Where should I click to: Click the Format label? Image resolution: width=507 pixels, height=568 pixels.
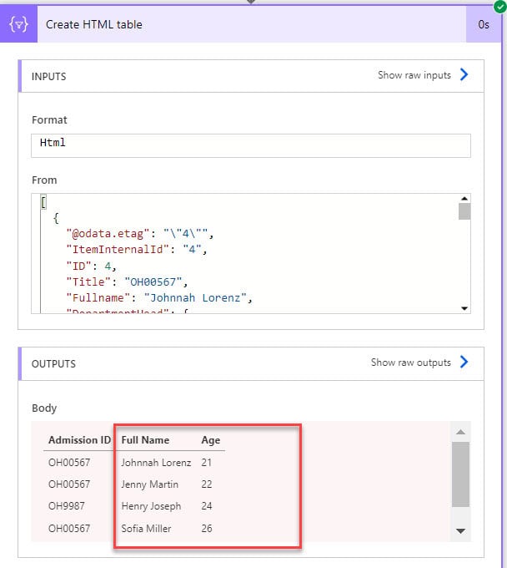click(49, 120)
